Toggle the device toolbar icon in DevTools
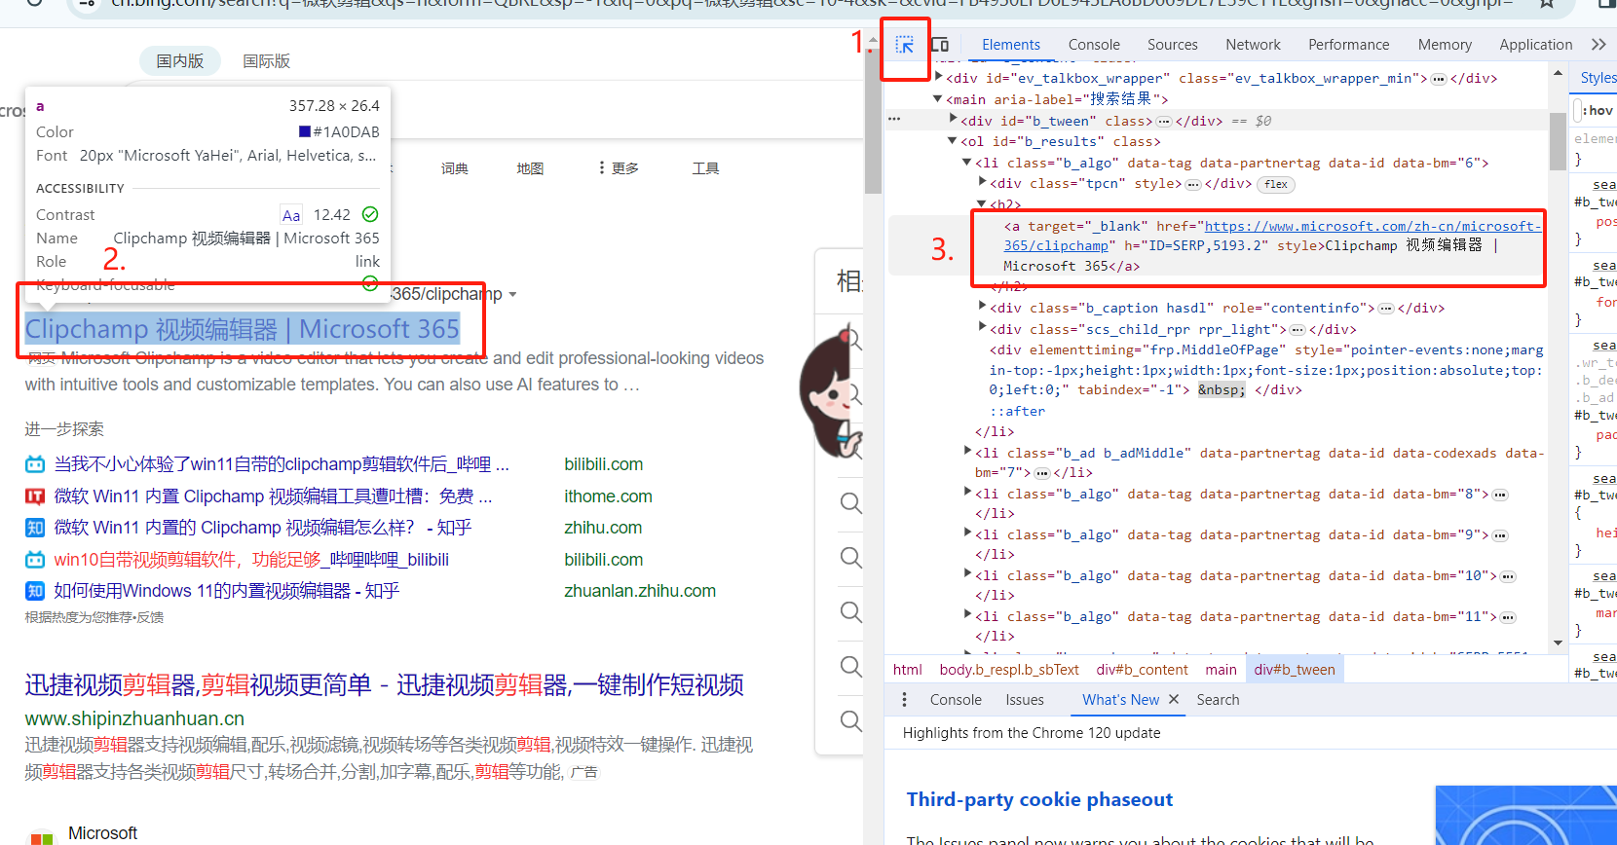The width and height of the screenshot is (1617, 845). point(940,45)
